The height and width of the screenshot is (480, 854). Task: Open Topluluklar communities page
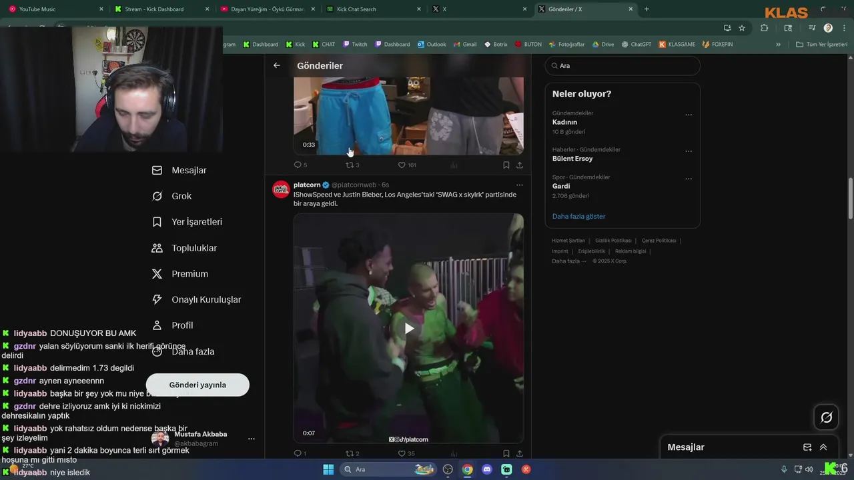pos(184,248)
